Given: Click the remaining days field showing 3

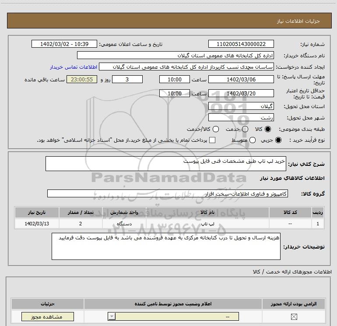Looking at the screenshot, I should click(x=127, y=80).
